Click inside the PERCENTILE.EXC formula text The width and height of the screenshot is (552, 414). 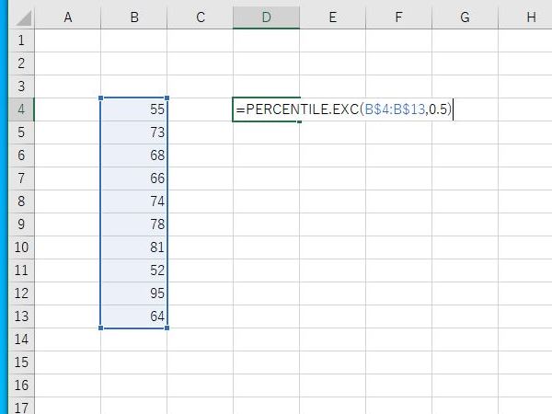[x=343, y=109]
